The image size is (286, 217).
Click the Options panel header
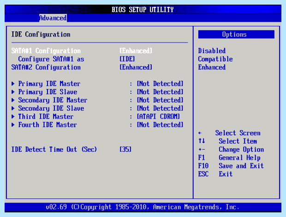pyautogui.click(x=236, y=34)
